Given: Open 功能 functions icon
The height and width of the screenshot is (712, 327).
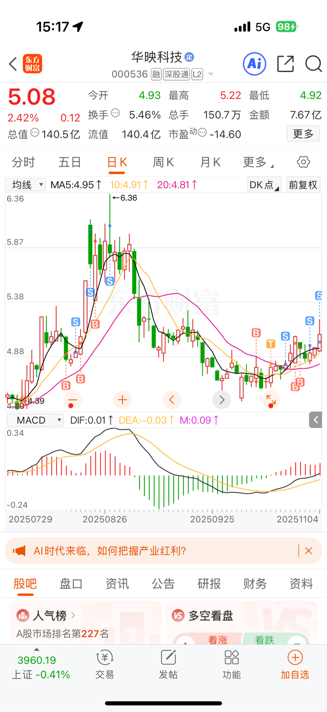Looking at the screenshot, I should tap(232, 665).
